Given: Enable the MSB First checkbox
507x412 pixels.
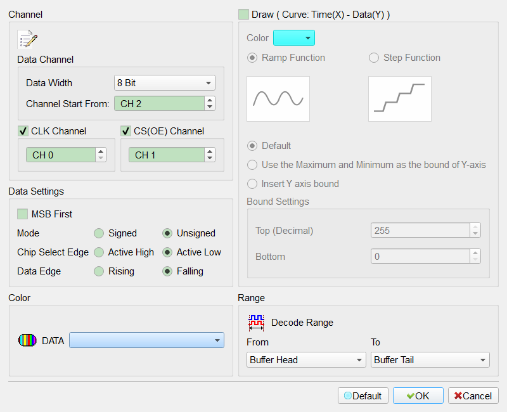Looking at the screenshot, I should click(22, 214).
